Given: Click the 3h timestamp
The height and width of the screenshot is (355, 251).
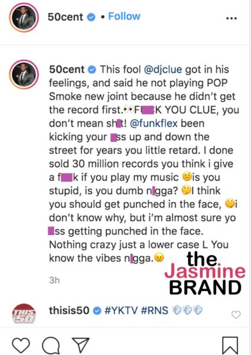Looking at the screenshot, I should pos(54,280).
